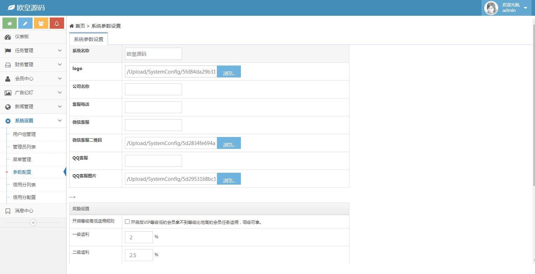Click the red bell notification icon

(57, 23)
